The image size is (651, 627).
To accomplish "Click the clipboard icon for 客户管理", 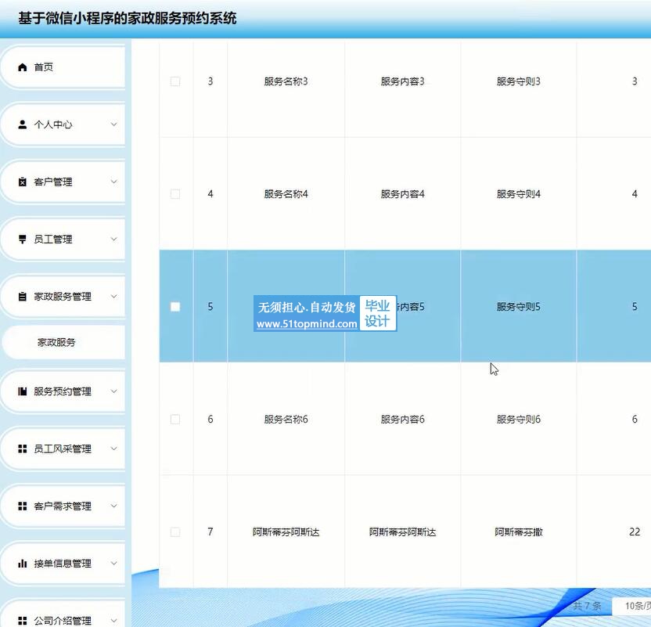I will coord(23,182).
